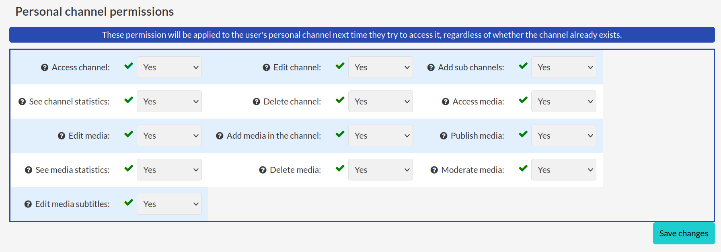Click help icon beside Edit media subtitles
The image size is (721, 252).
pos(28,204)
